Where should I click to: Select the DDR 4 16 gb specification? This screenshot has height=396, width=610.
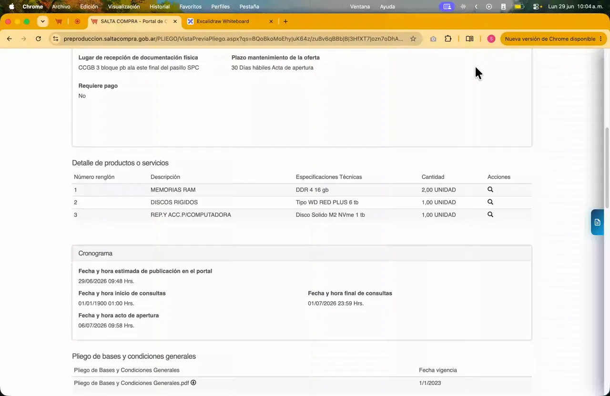(x=312, y=190)
